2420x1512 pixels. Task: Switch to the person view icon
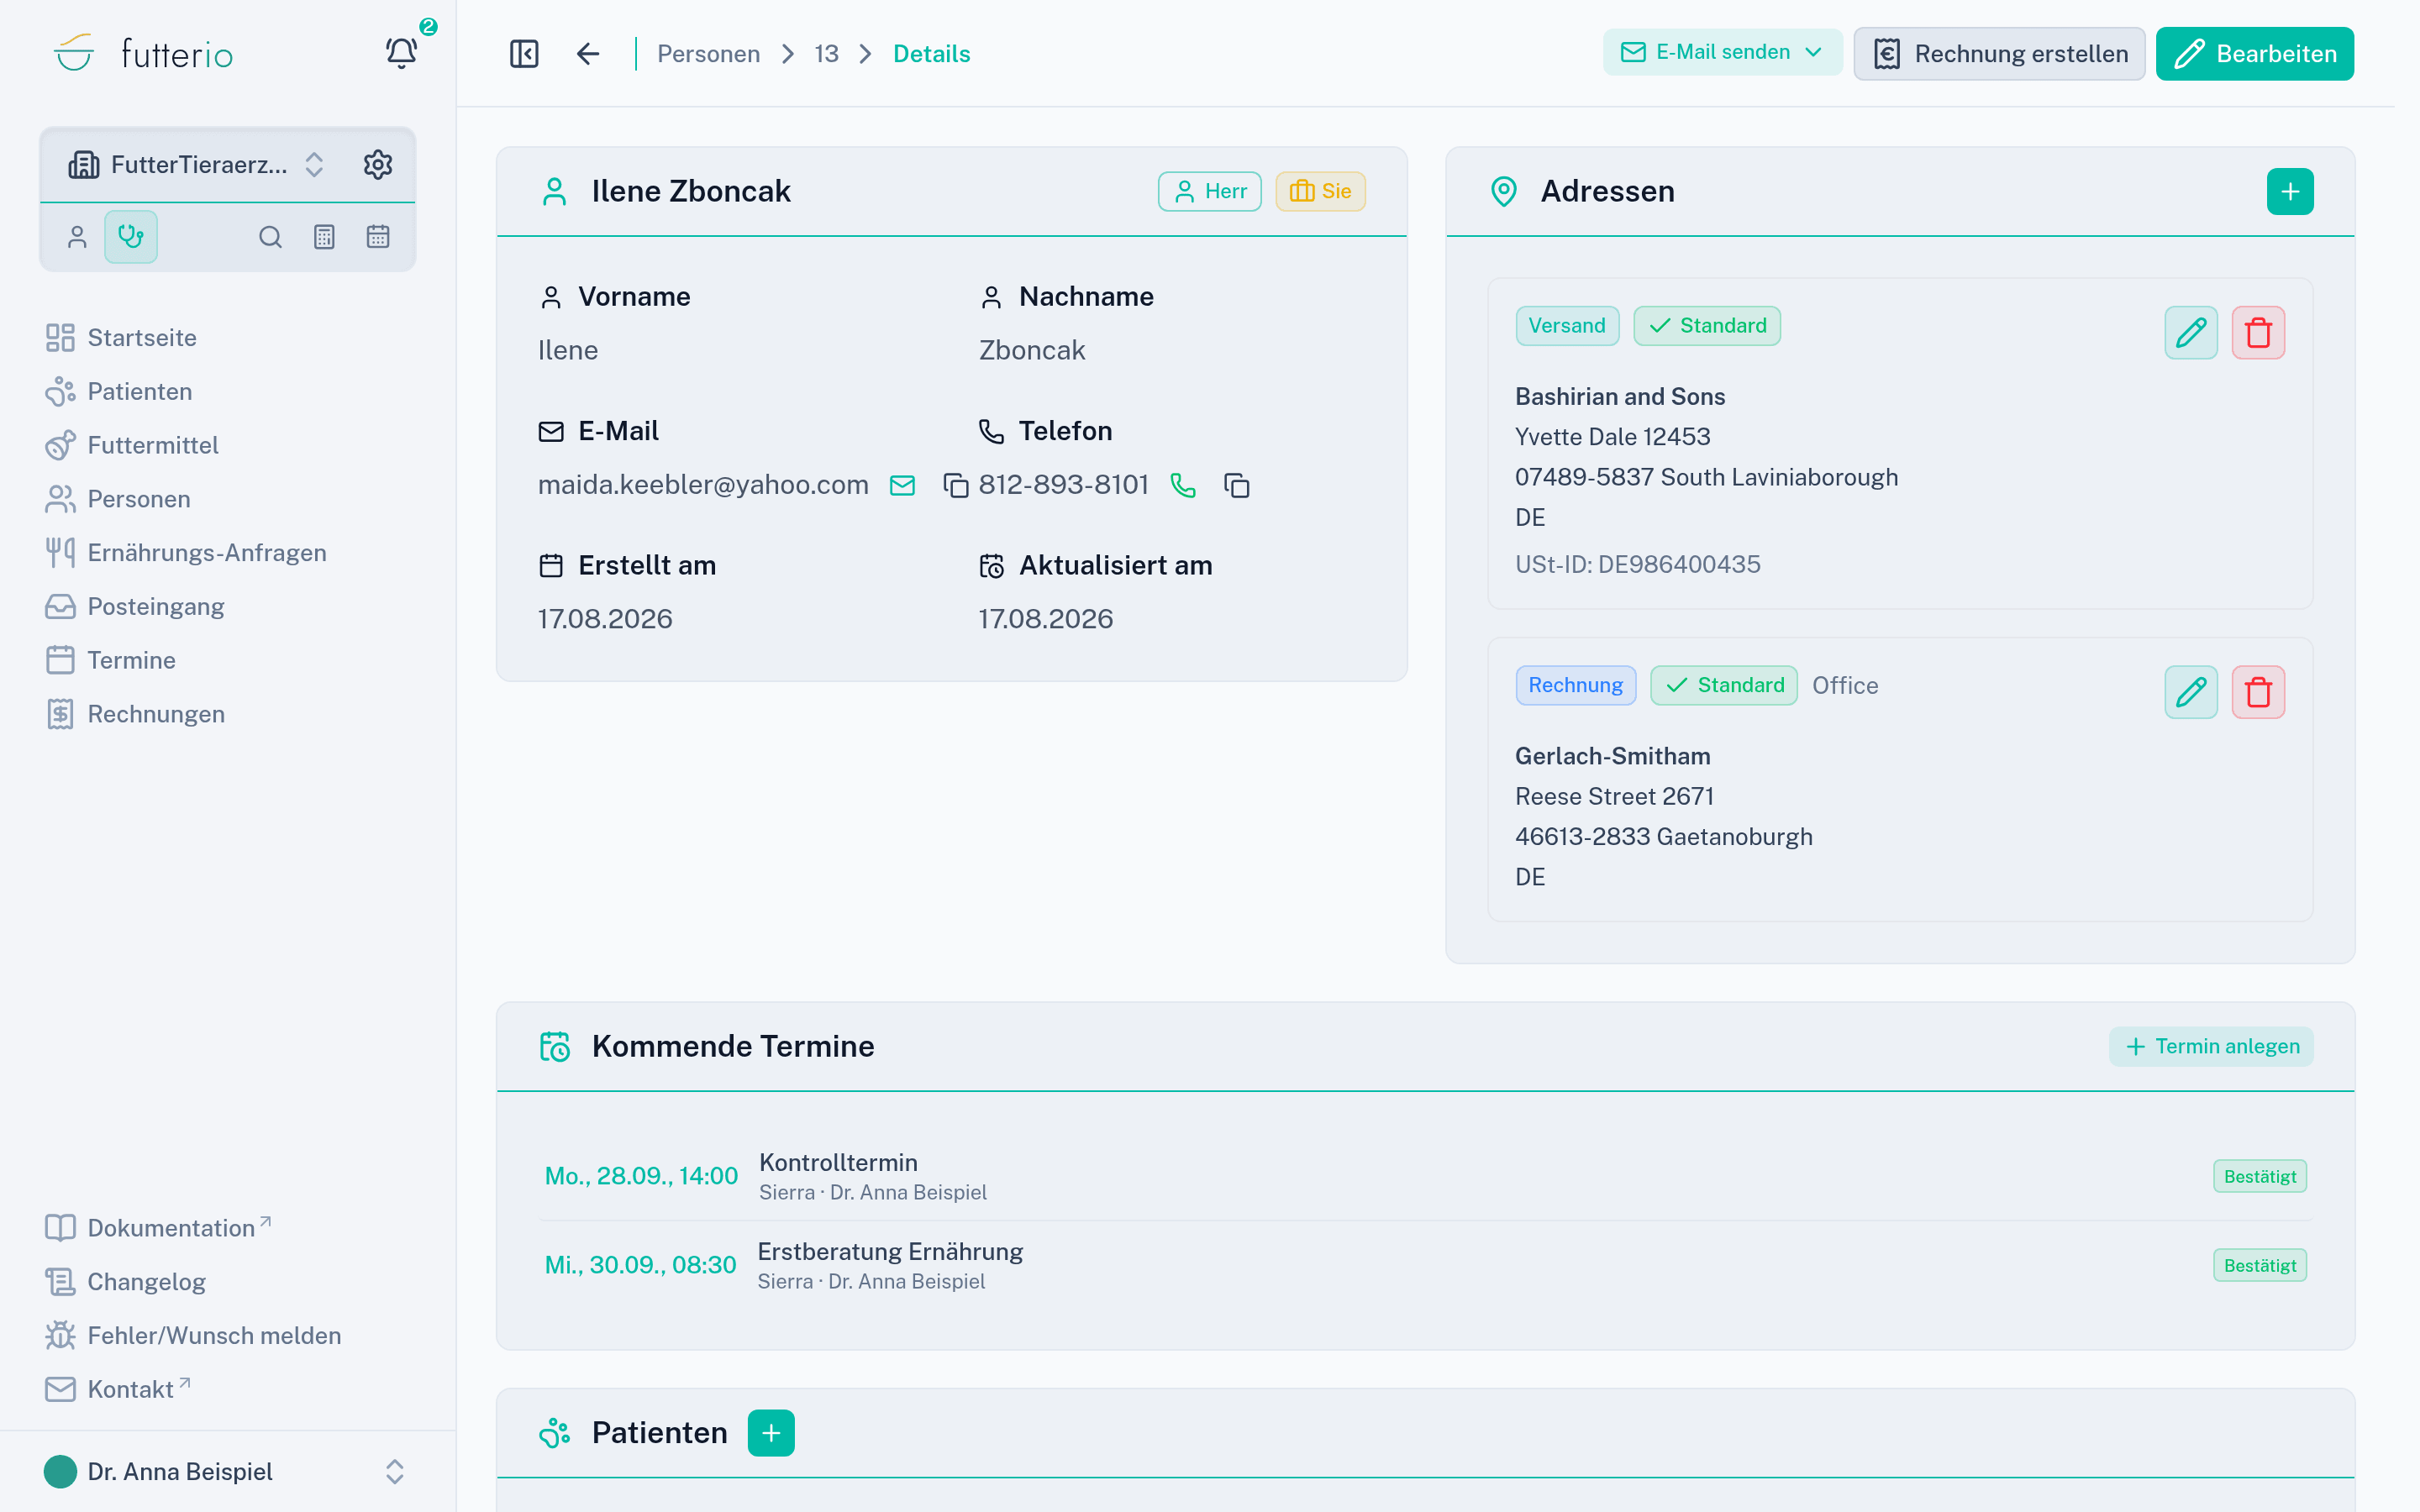pyautogui.click(x=77, y=237)
